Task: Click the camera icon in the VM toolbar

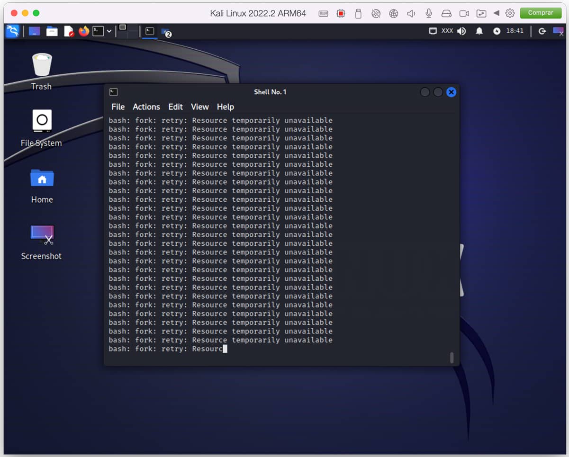Action: pos(464,13)
